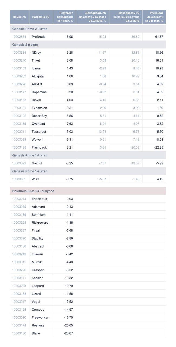Open the 10003240 Trixet account link

19,60
